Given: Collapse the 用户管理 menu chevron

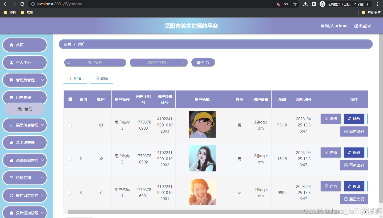Looking at the screenshot, I should click(x=42, y=98).
